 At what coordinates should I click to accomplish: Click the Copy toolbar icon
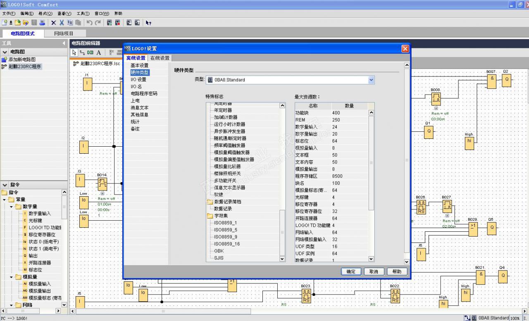tap(70, 23)
